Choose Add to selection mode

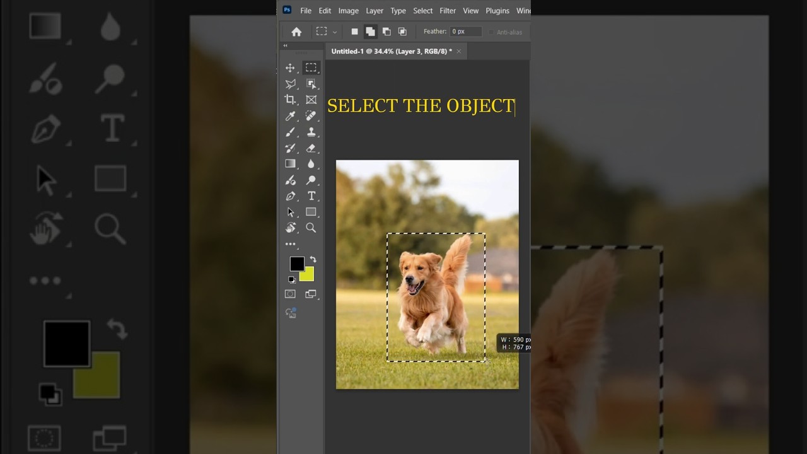pyautogui.click(x=370, y=32)
